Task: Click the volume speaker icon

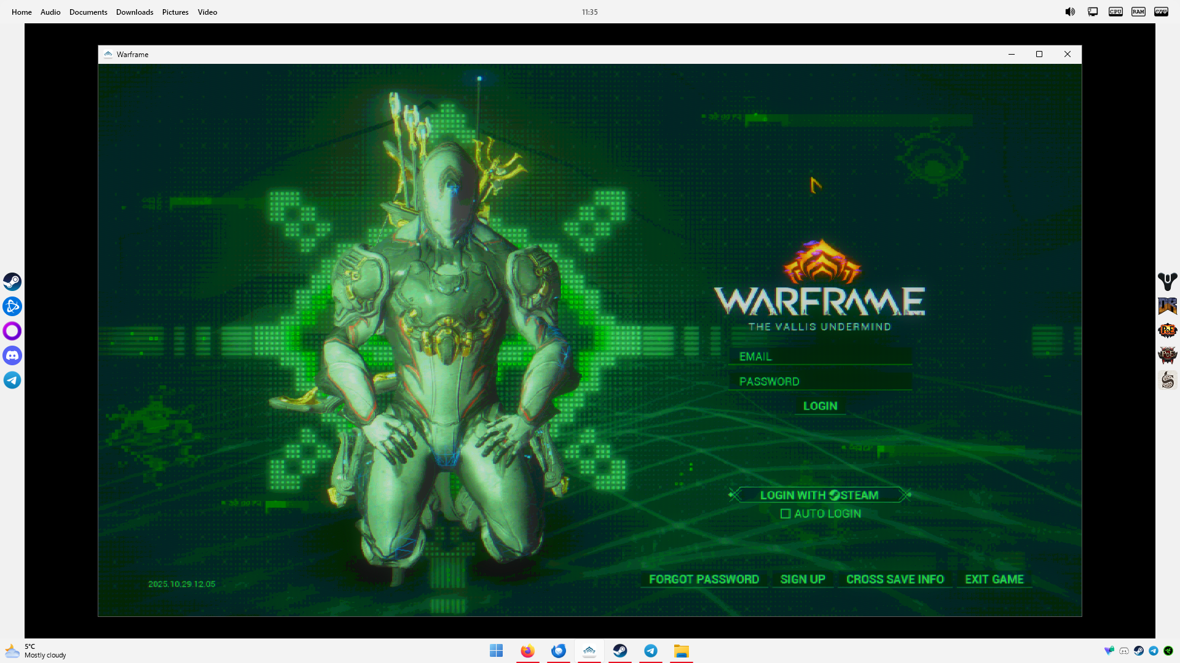Action: pyautogui.click(x=1070, y=12)
